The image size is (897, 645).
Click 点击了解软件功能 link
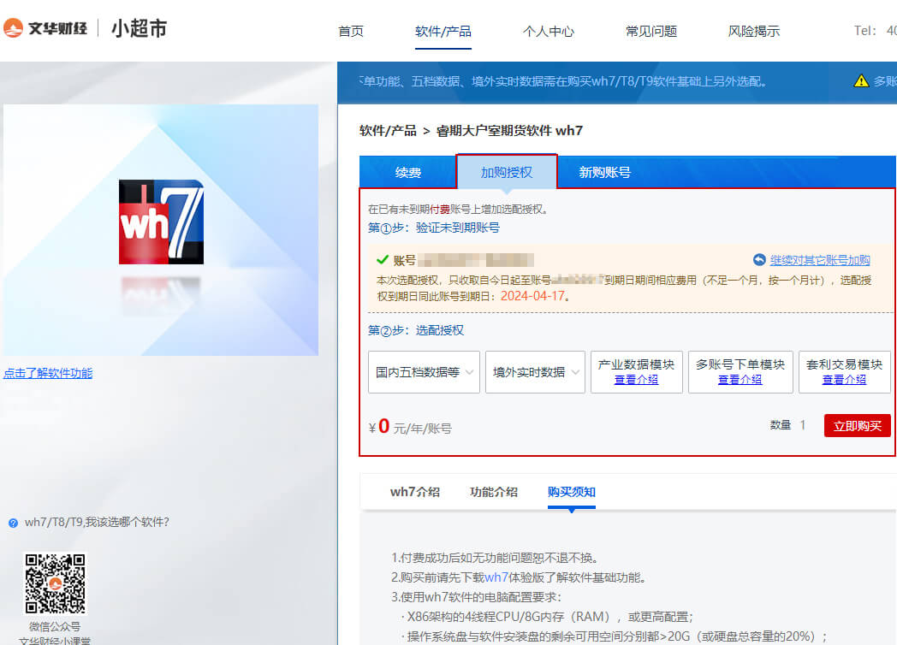tap(48, 373)
